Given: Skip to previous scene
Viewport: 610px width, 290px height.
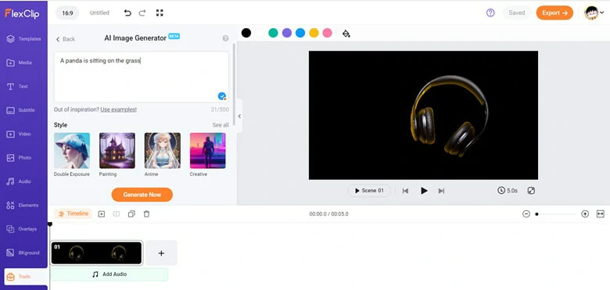Looking at the screenshot, I should coord(405,191).
